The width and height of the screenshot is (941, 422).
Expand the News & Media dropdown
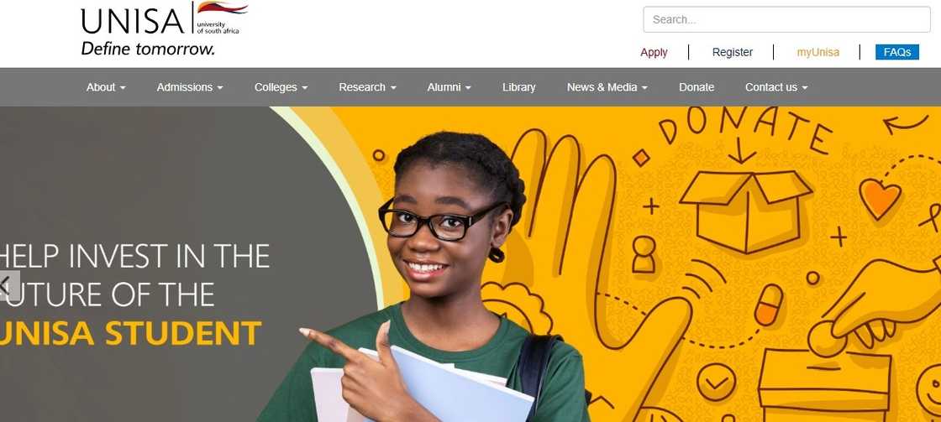(607, 87)
